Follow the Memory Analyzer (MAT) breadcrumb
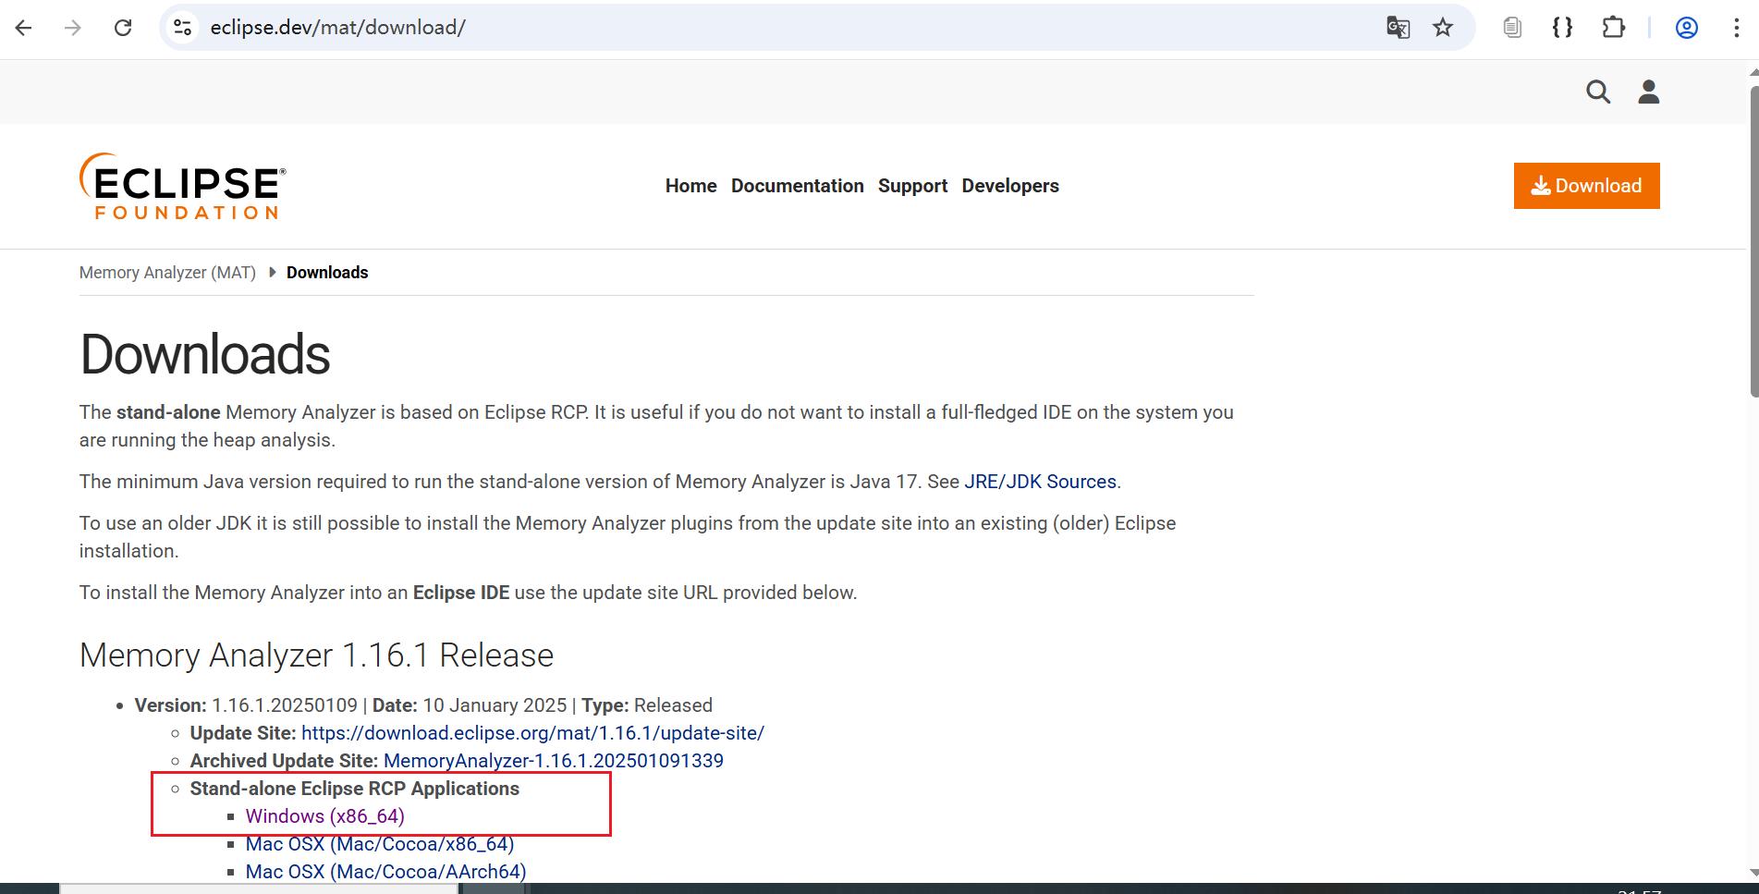This screenshot has height=894, width=1759. (x=167, y=273)
